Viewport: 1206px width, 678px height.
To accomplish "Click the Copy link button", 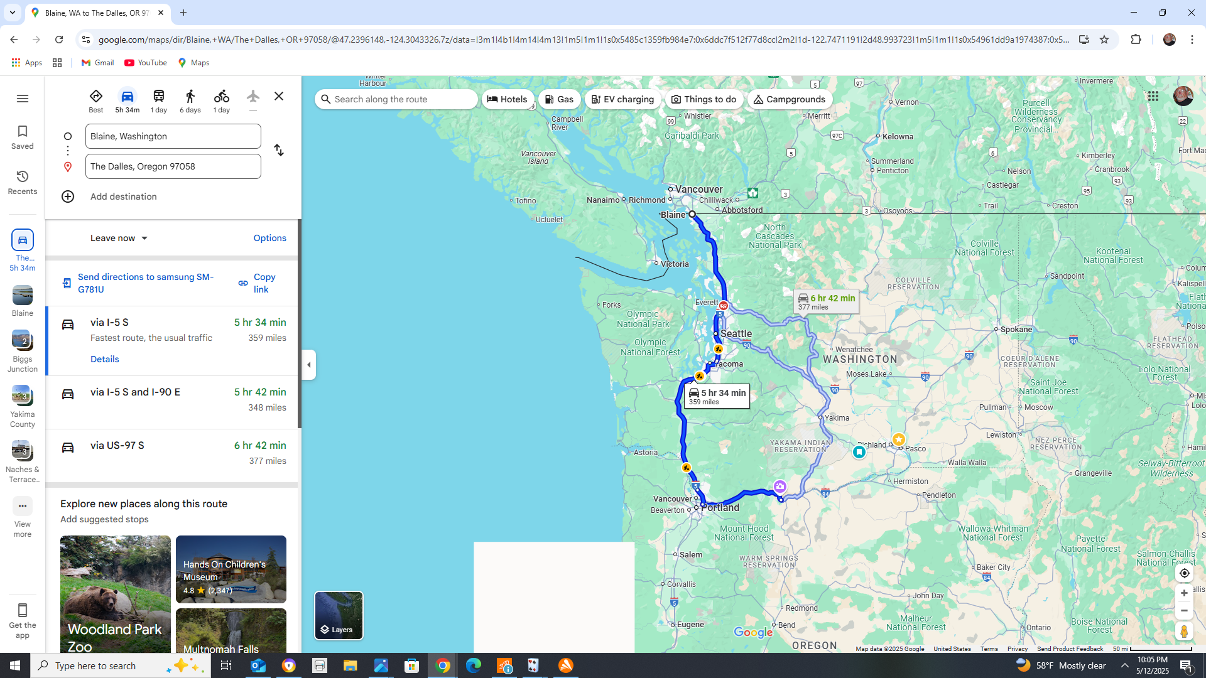I will (x=258, y=283).
